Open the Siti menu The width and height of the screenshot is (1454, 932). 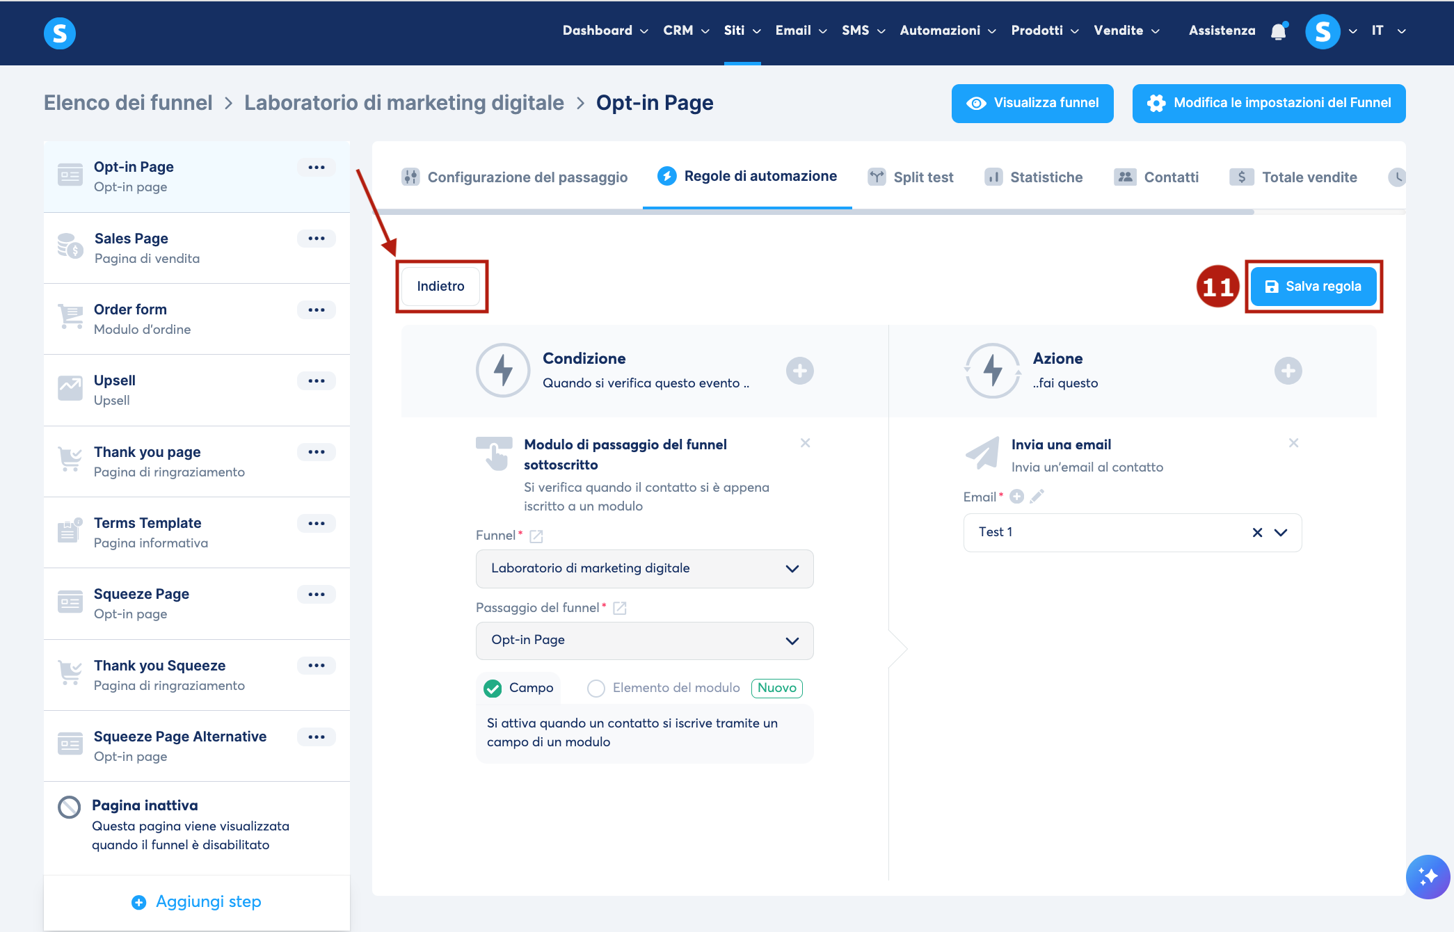(x=742, y=31)
